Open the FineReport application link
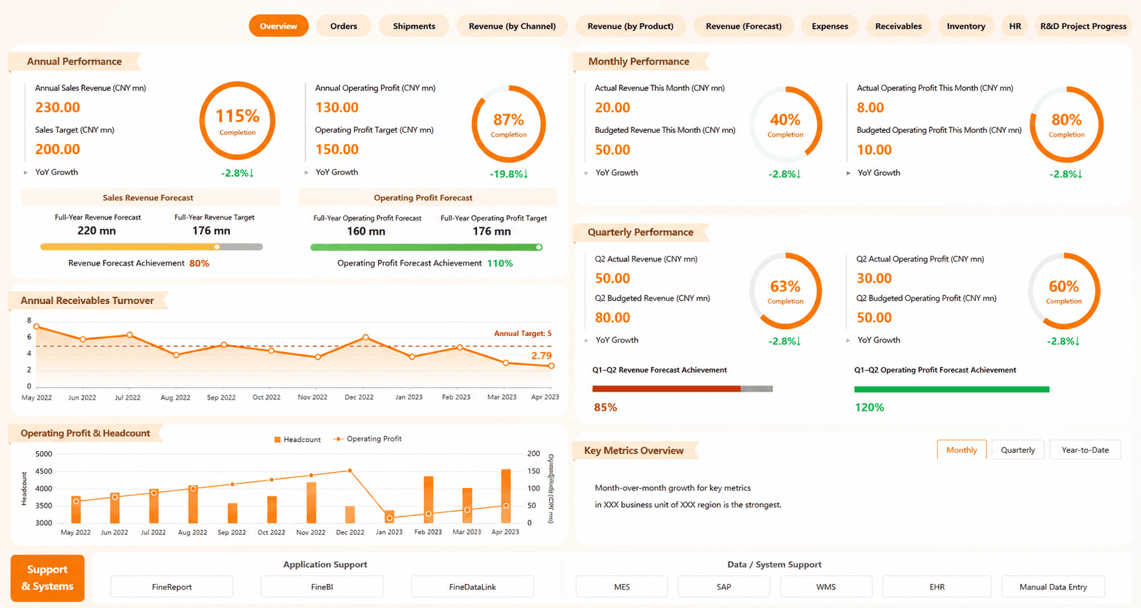 pos(171,587)
